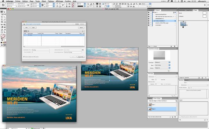
Task: Edit the object name field in states panel
Action: 167,101
